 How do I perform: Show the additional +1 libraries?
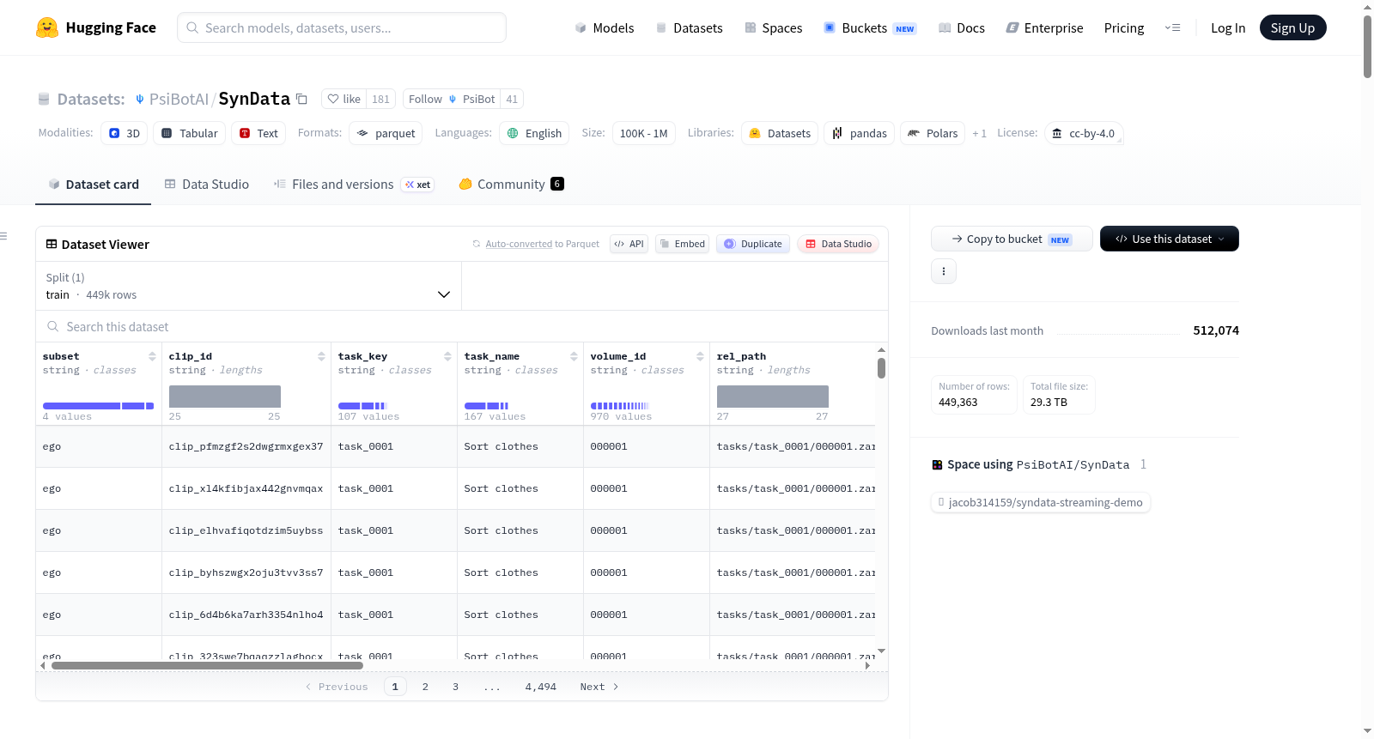[x=979, y=133]
